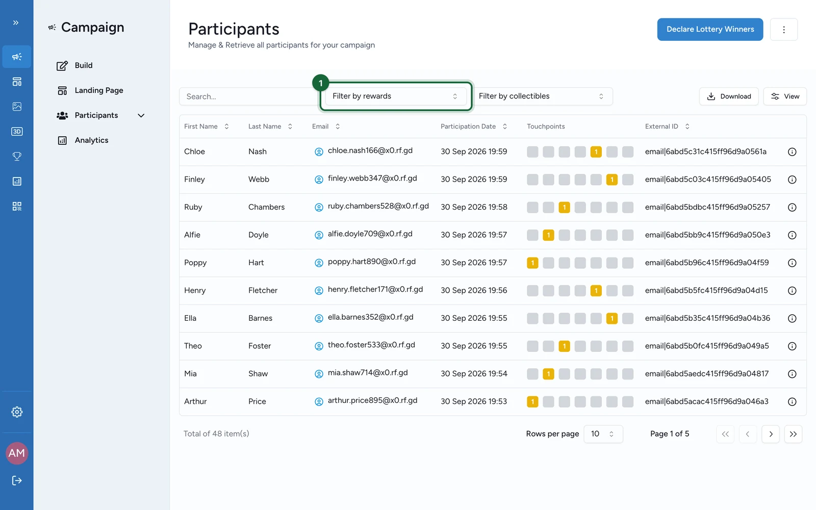Click the AM user avatar

coord(17,453)
